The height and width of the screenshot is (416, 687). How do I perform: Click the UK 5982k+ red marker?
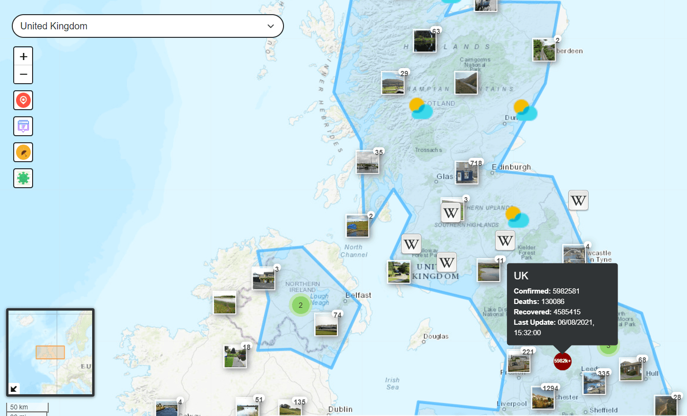tap(562, 361)
